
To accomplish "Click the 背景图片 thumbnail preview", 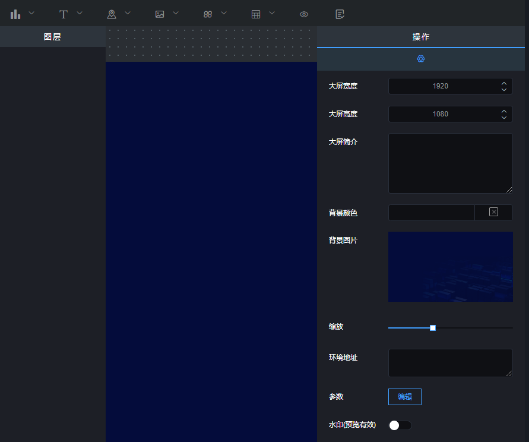I will coord(450,267).
